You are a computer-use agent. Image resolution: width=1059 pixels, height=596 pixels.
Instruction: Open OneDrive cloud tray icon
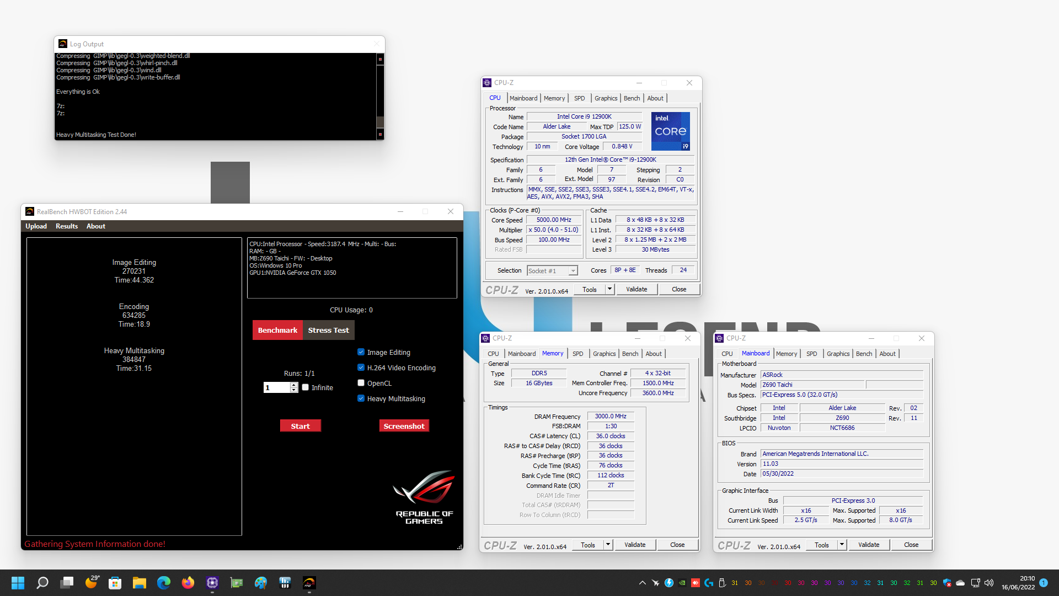tap(960, 583)
